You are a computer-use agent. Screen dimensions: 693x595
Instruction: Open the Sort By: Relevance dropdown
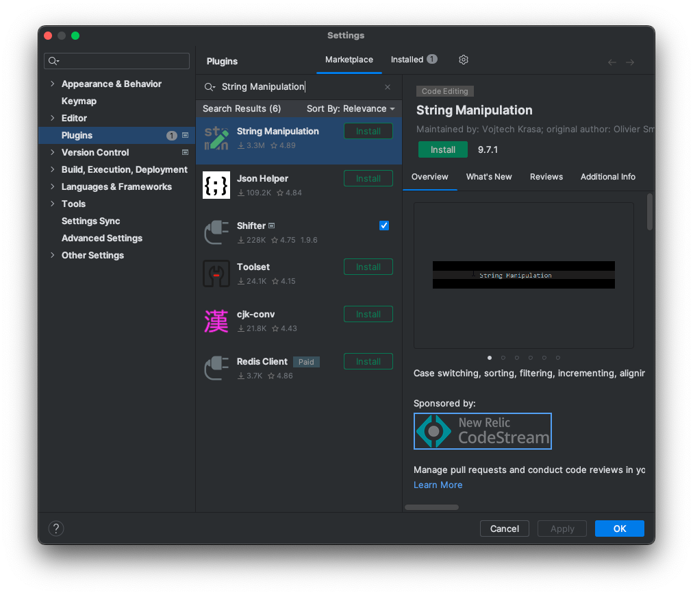pos(351,109)
